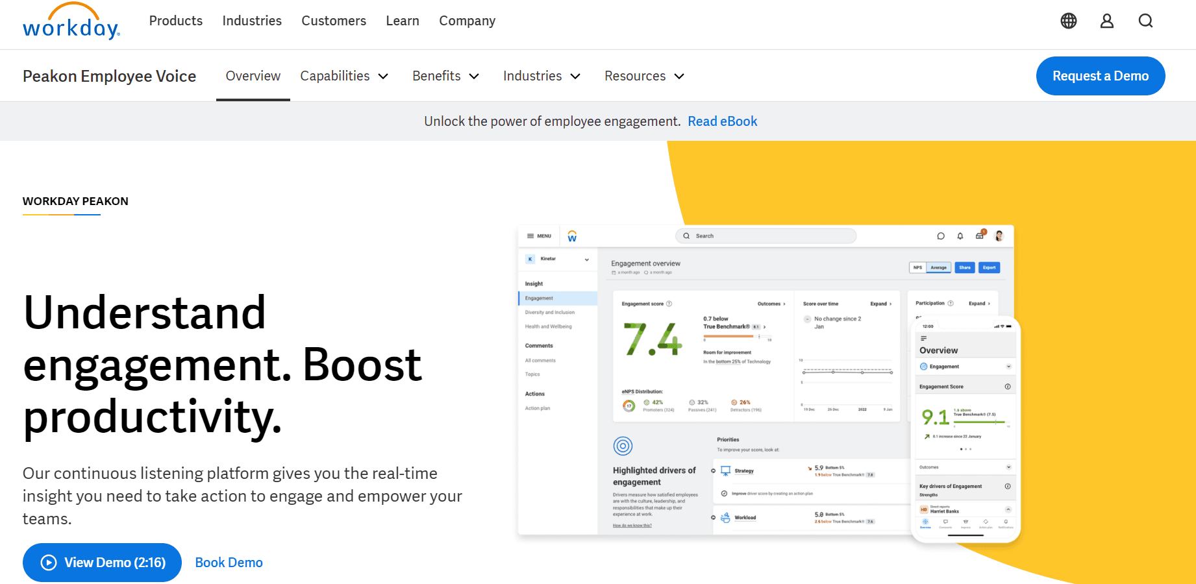Click the Book Demo link
1196x584 pixels.
pyautogui.click(x=229, y=563)
